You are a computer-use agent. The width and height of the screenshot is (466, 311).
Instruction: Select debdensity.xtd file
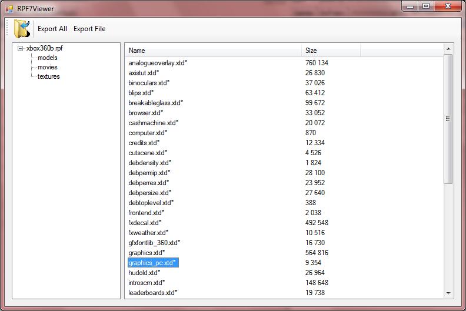point(150,163)
